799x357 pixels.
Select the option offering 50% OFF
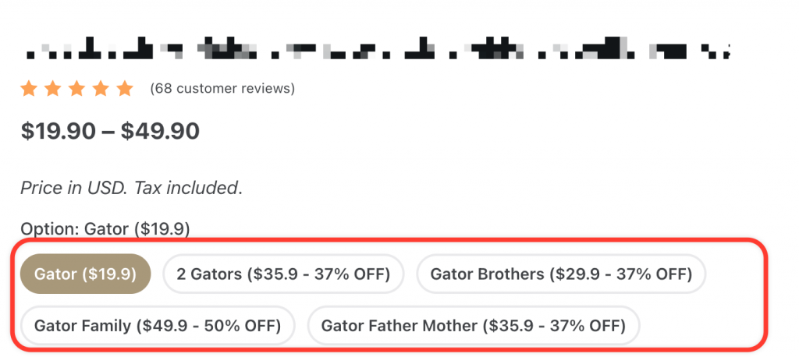(x=158, y=325)
